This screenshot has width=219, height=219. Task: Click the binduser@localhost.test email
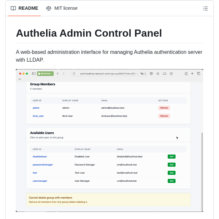tap(114, 116)
